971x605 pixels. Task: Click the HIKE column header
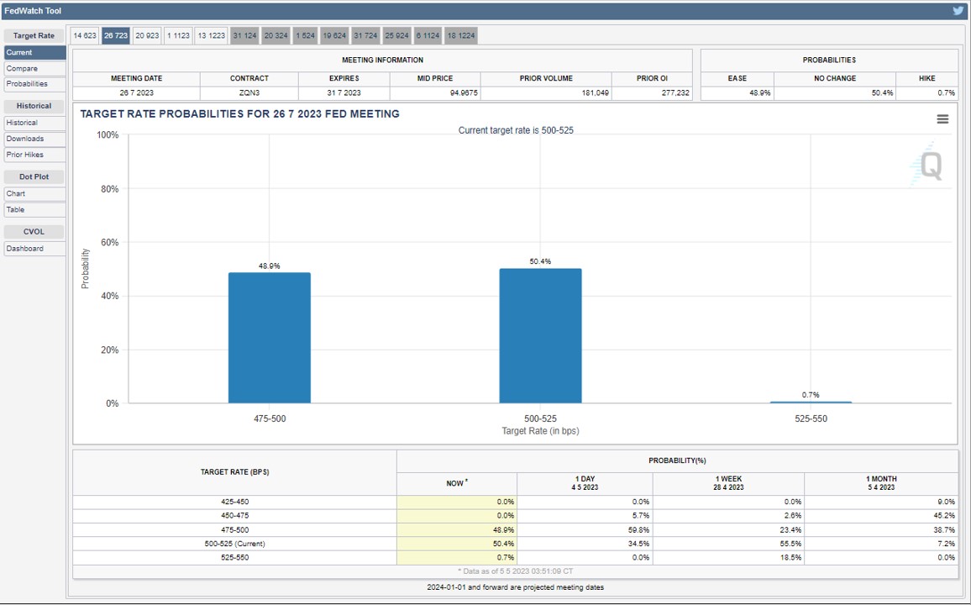pos(927,79)
